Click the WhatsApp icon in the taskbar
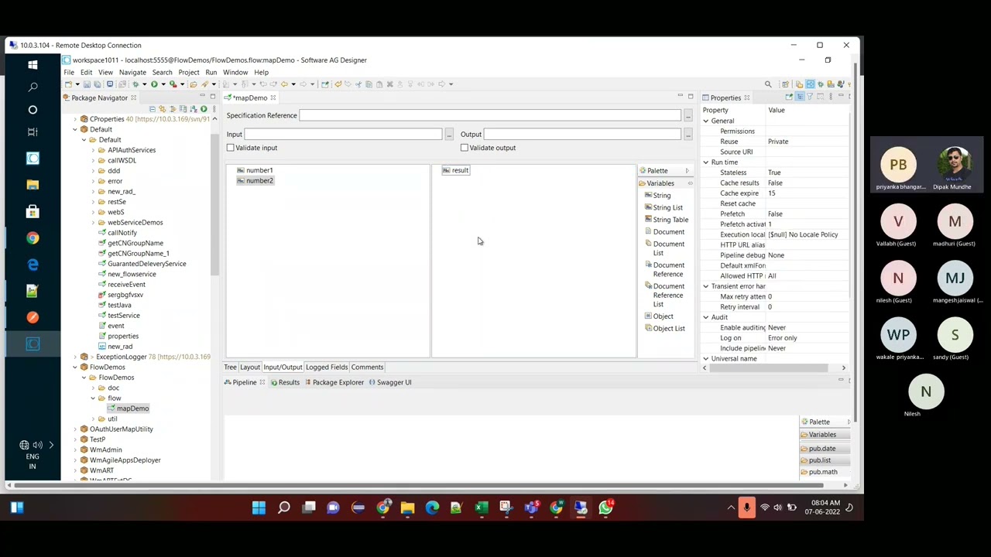 pos(605,507)
